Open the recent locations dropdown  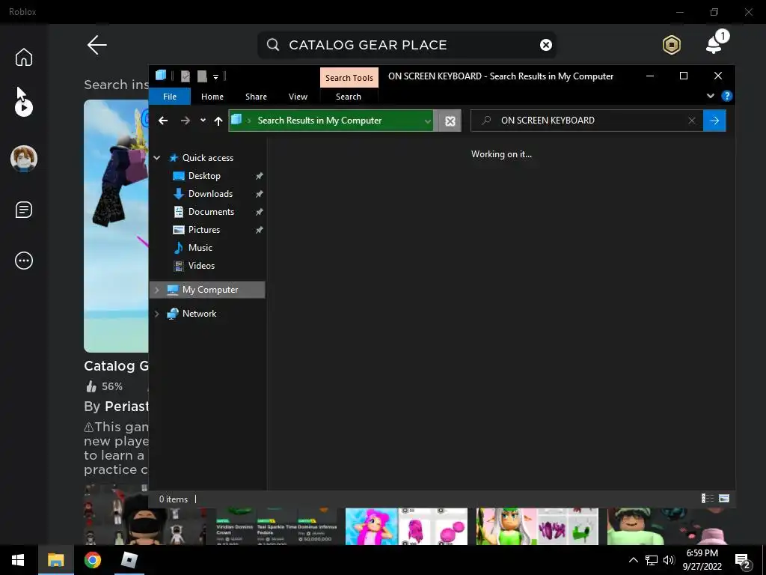click(203, 121)
